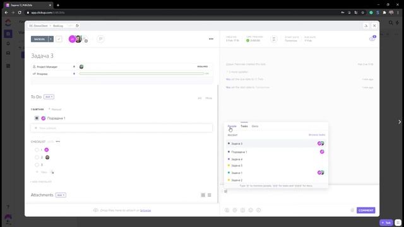Open the Due Date picker
Image resolution: width=404 pixels, height=227 pixels.
coord(309,39)
